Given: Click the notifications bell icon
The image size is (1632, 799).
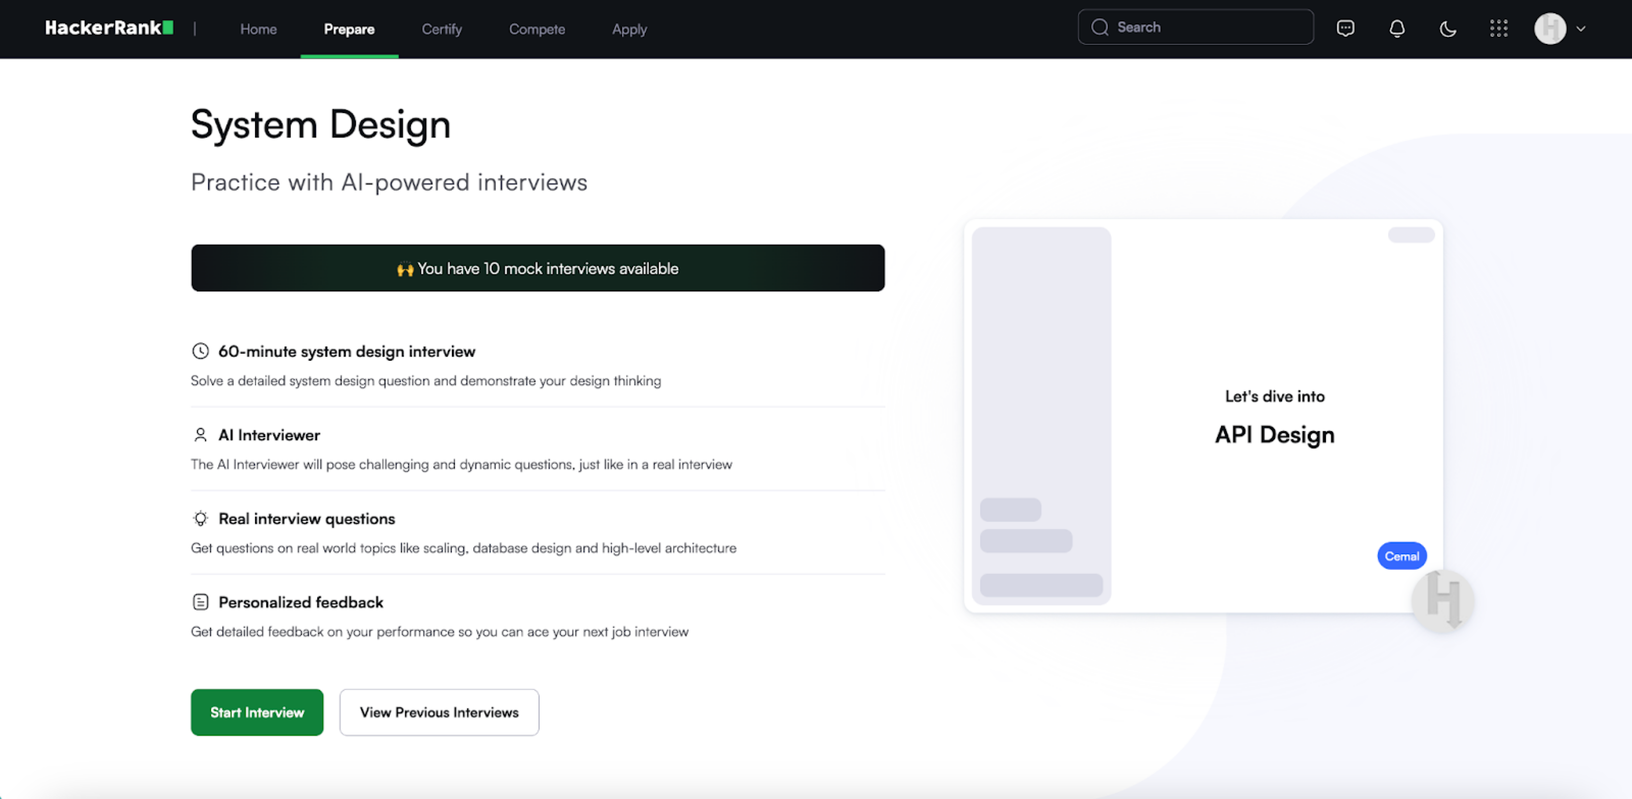Looking at the screenshot, I should pos(1397,29).
